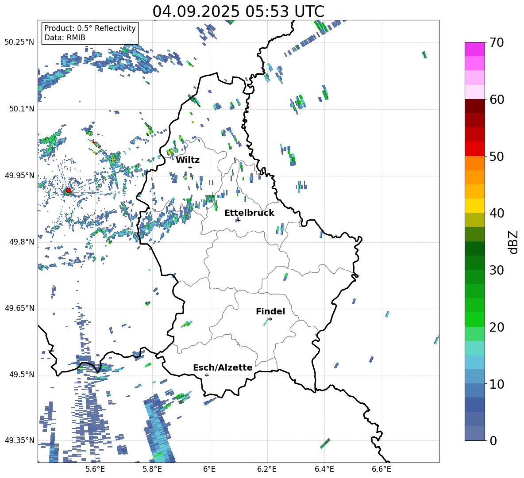Click the colorbar tick label 60
Viewport: 524px width, 478px height.
click(497, 99)
